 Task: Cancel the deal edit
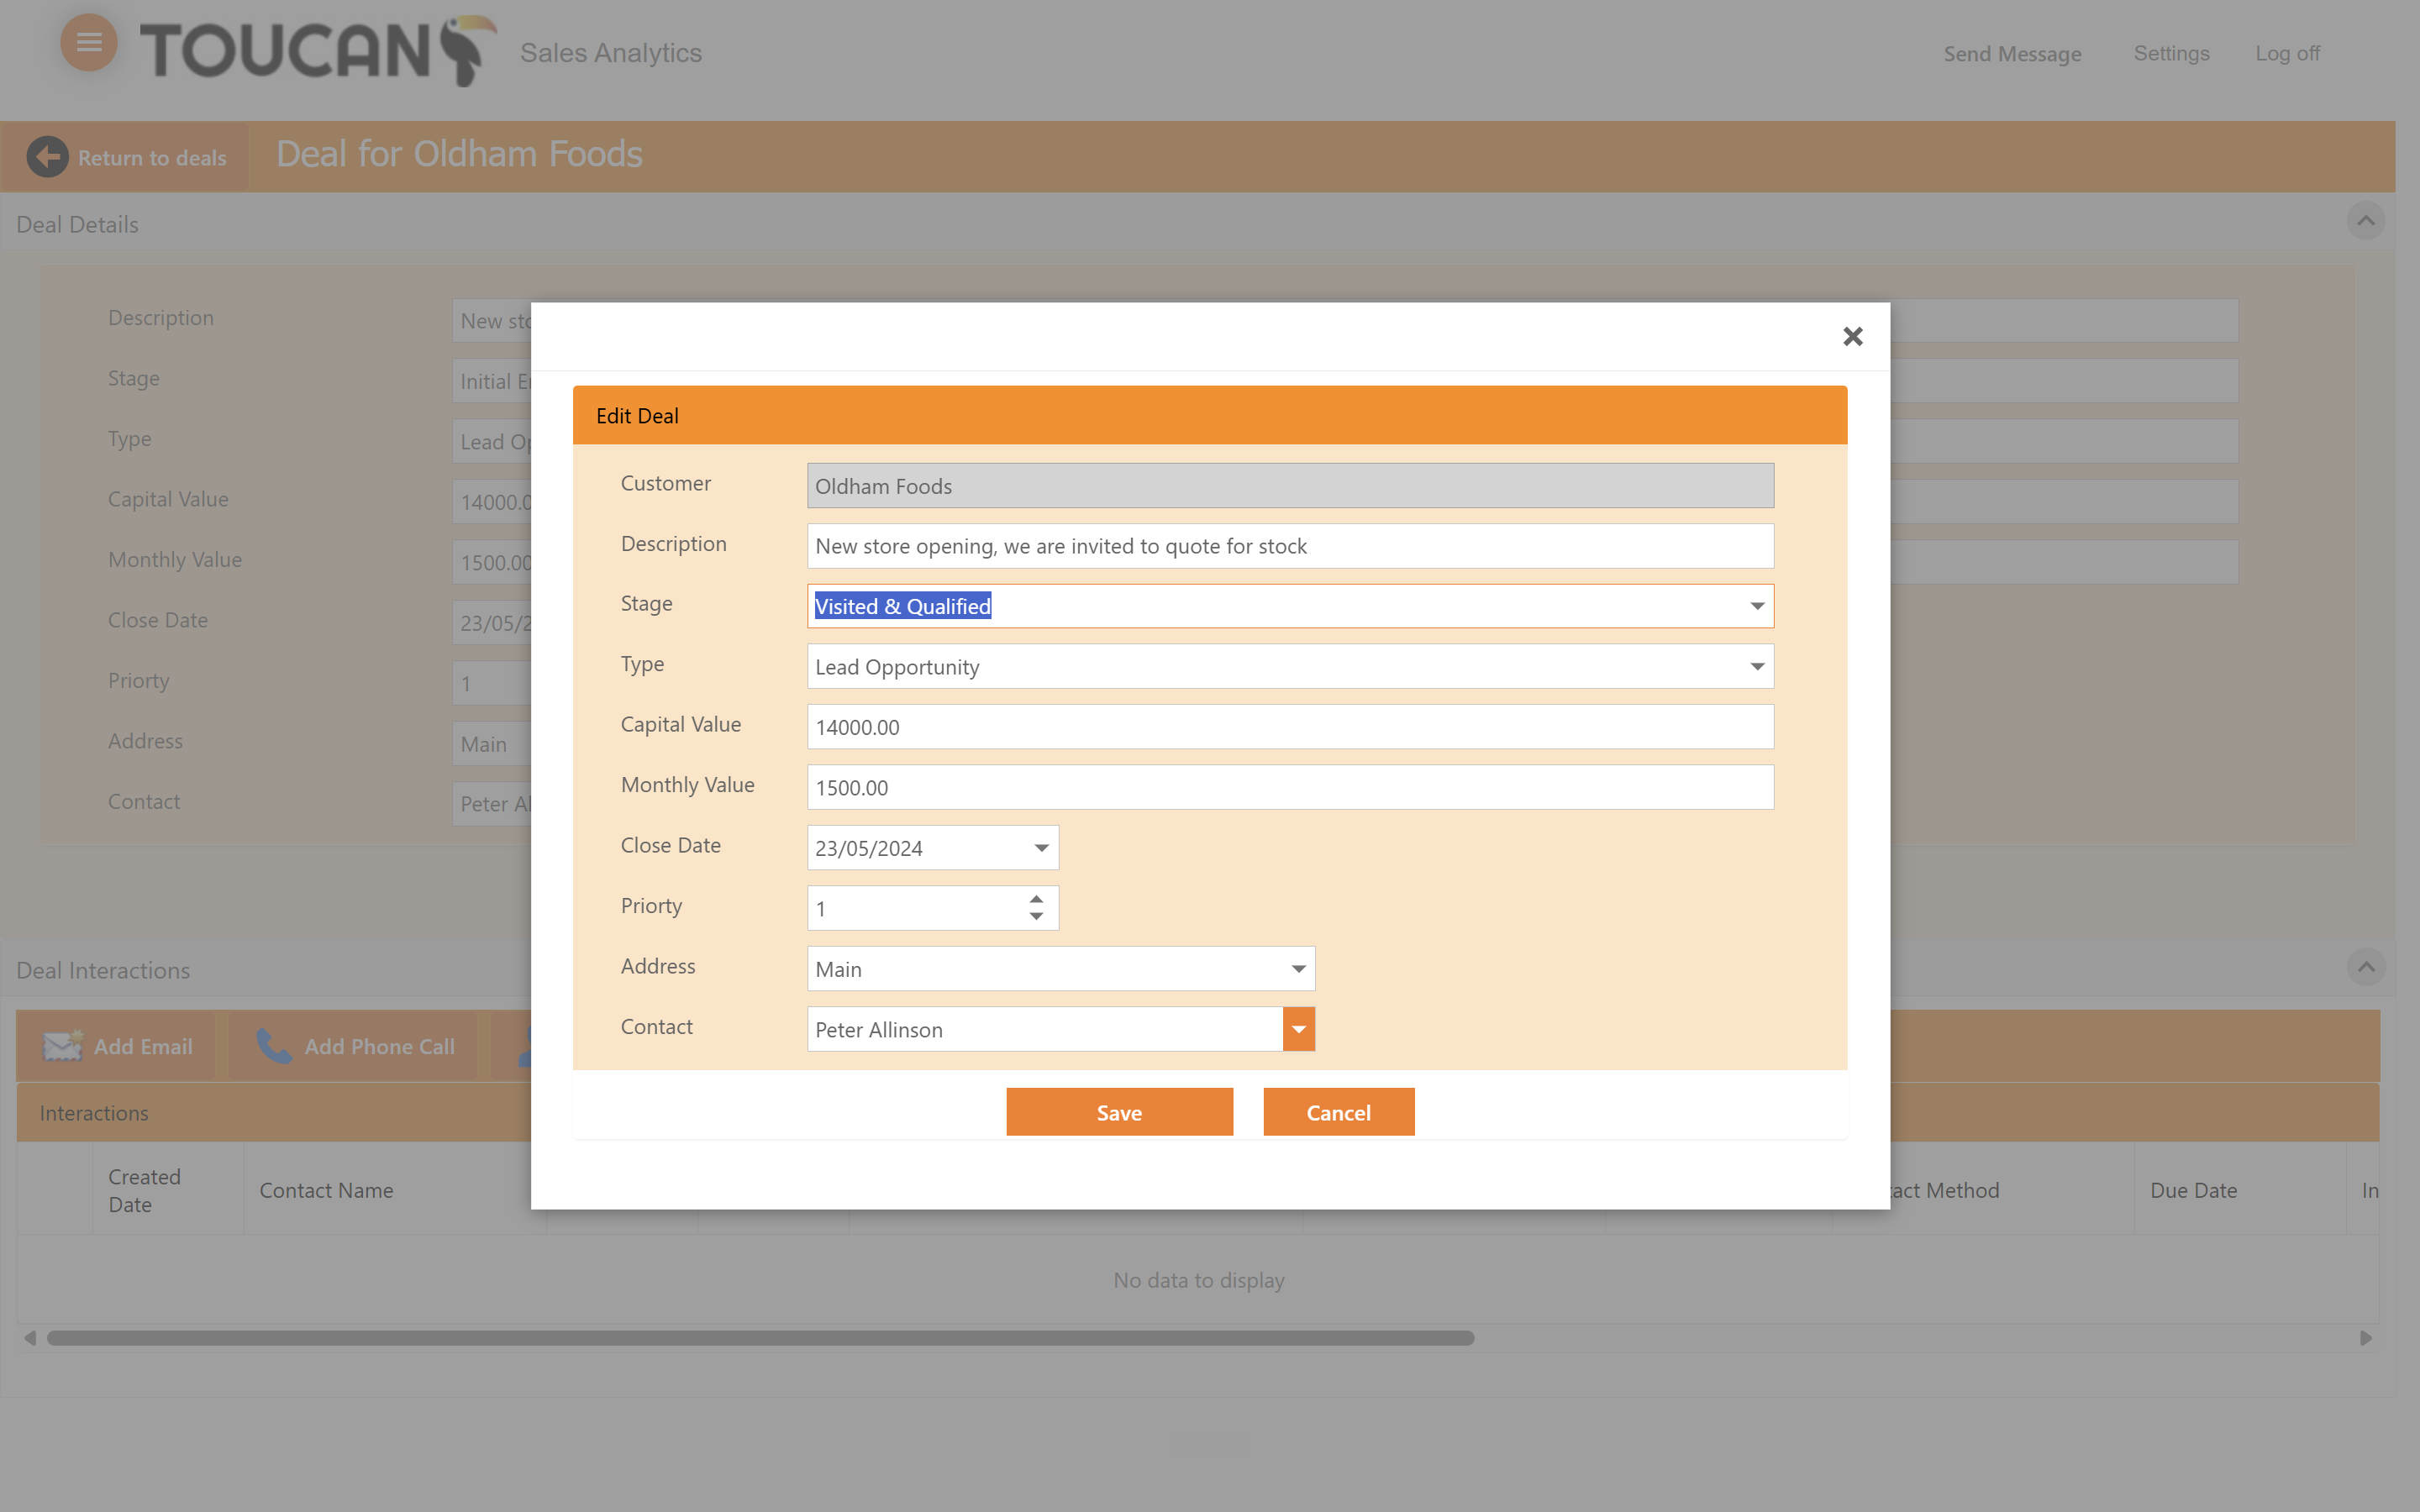click(1338, 1112)
